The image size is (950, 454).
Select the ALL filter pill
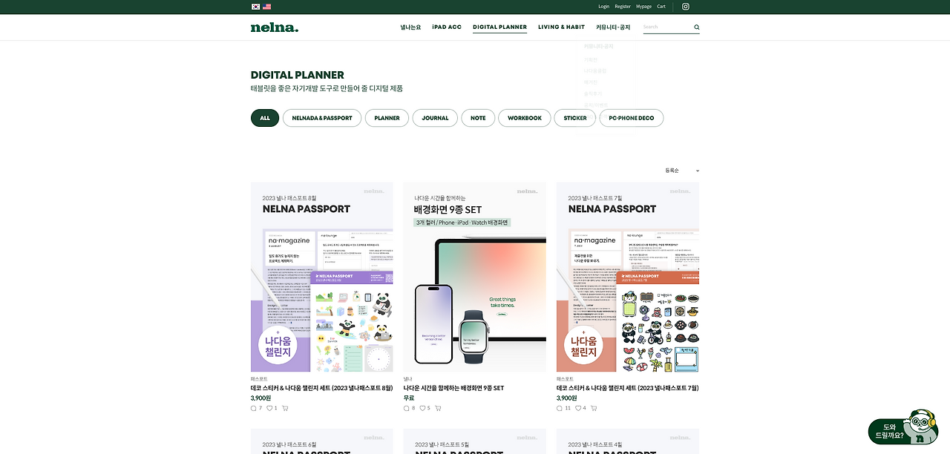[265, 118]
